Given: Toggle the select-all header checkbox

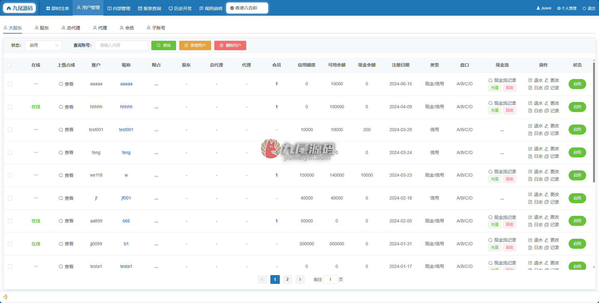Looking at the screenshot, I should tap(9, 65).
